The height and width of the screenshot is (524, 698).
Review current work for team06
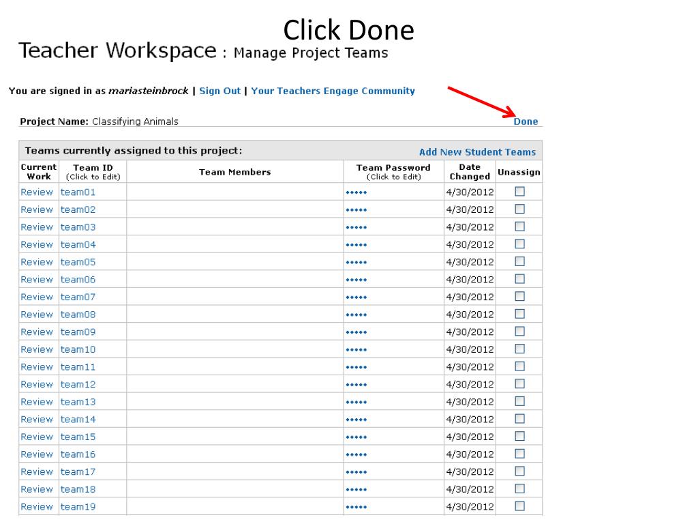(x=37, y=279)
